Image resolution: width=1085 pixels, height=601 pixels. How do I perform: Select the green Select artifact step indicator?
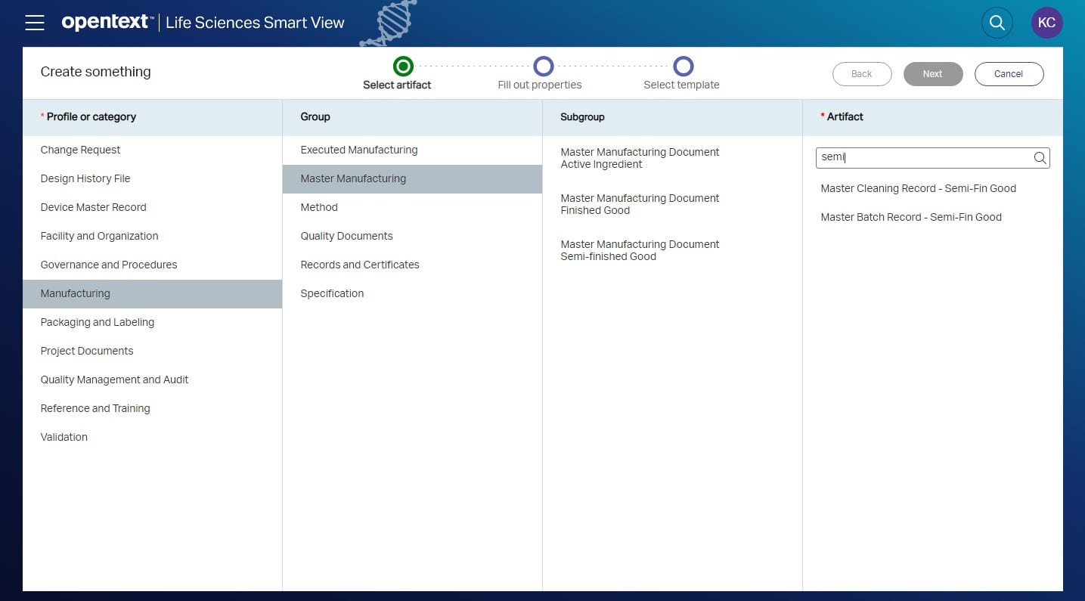(403, 67)
